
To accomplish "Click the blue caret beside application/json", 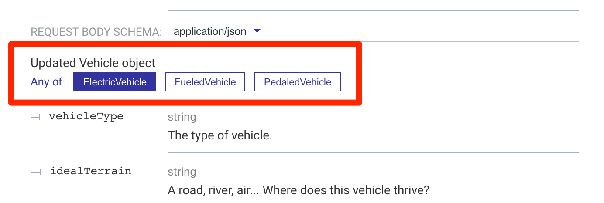I will point(257,31).
